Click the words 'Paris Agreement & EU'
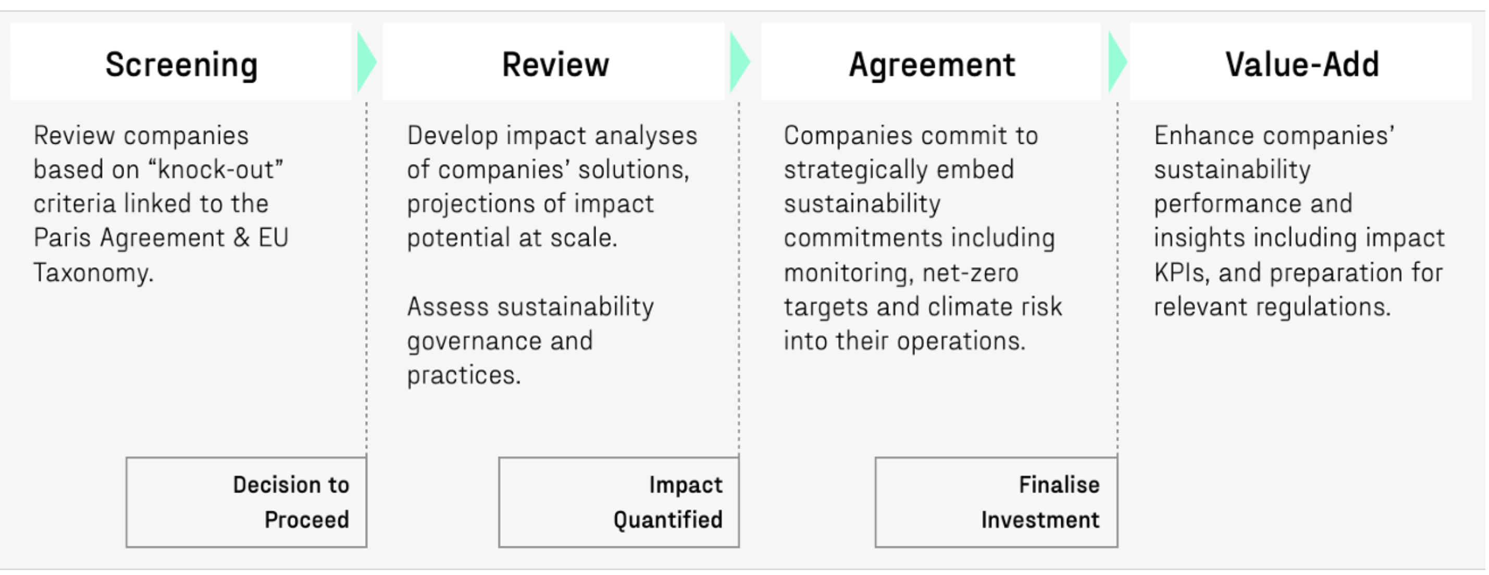Screen dimensions: 1489x575 [x=160, y=238]
